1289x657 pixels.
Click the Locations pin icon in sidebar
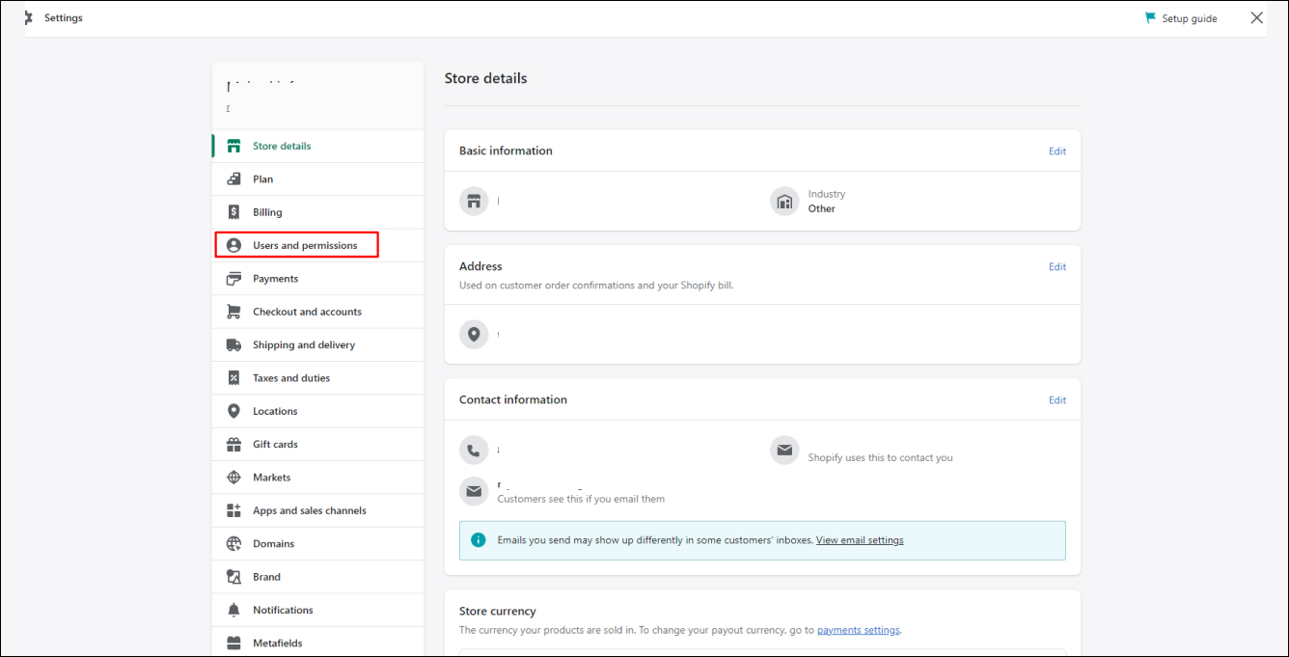(x=233, y=411)
